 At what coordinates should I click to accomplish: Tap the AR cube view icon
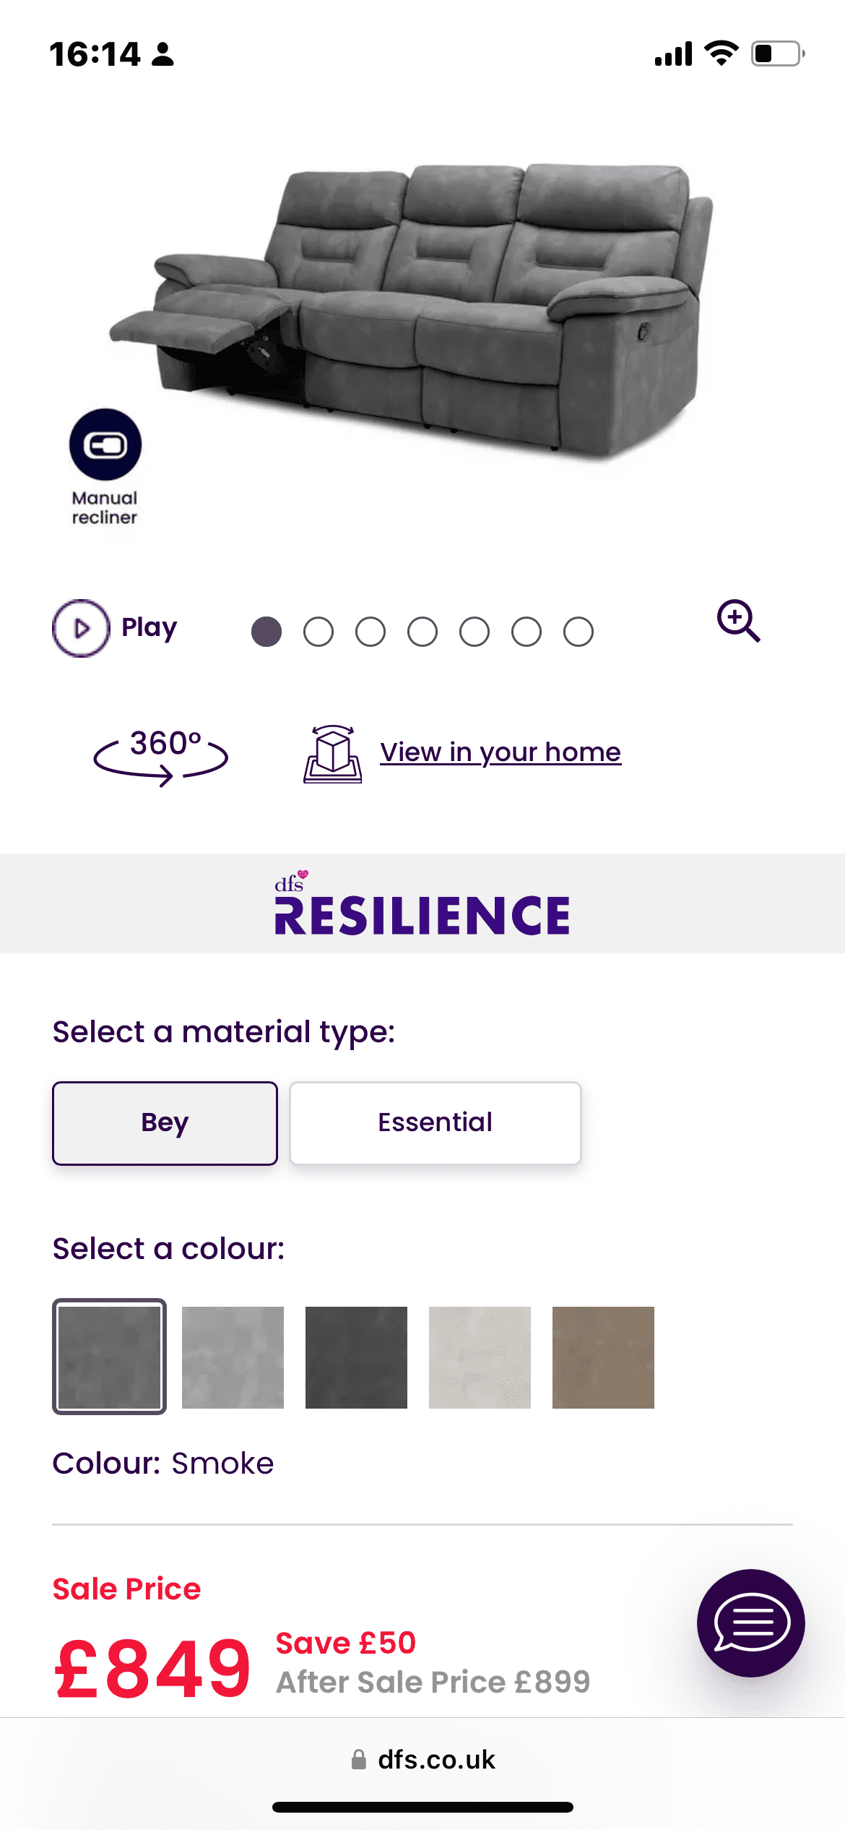(332, 754)
